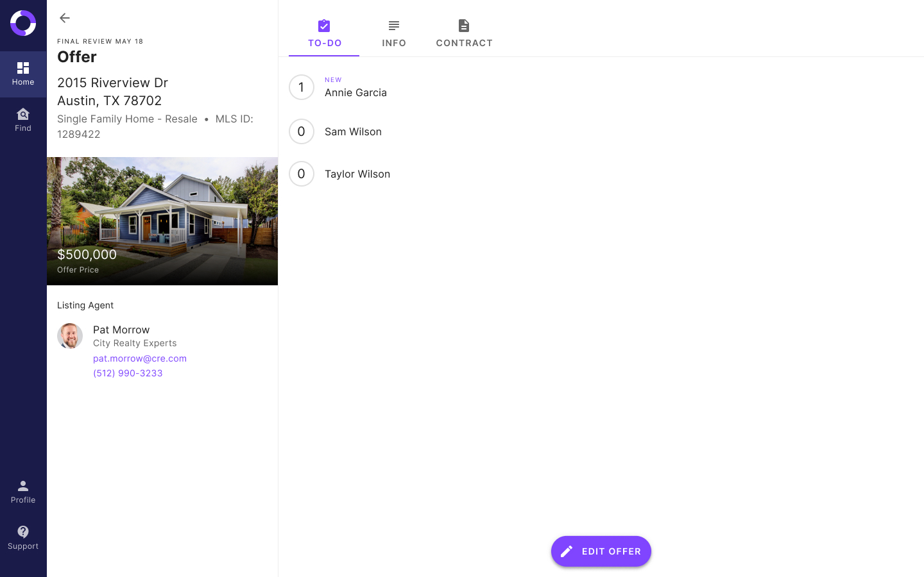This screenshot has width=924, height=577.
Task: Open the Find house search icon
Action: point(23,114)
